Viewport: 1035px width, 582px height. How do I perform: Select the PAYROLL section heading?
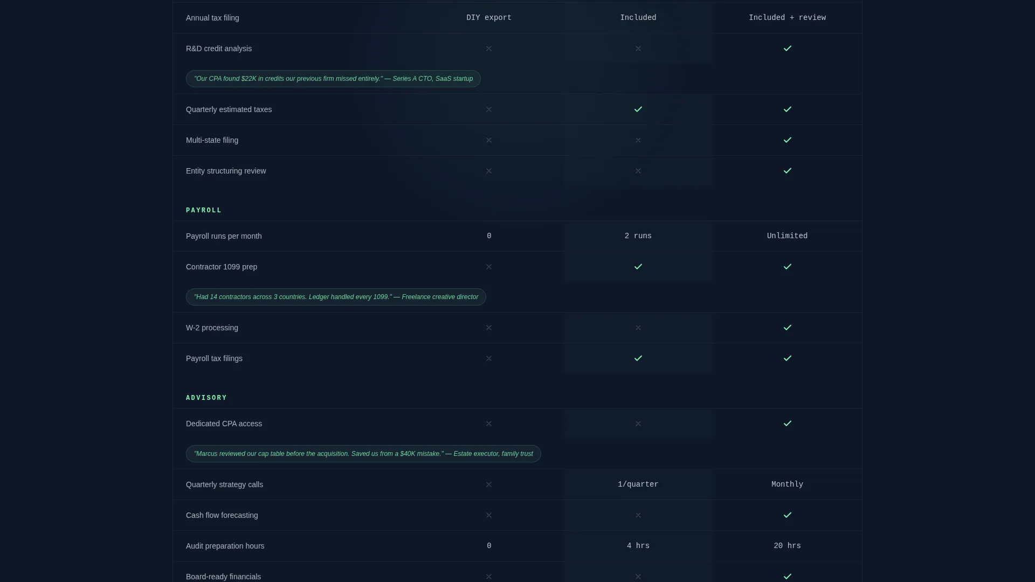pyautogui.click(x=204, y=210)
